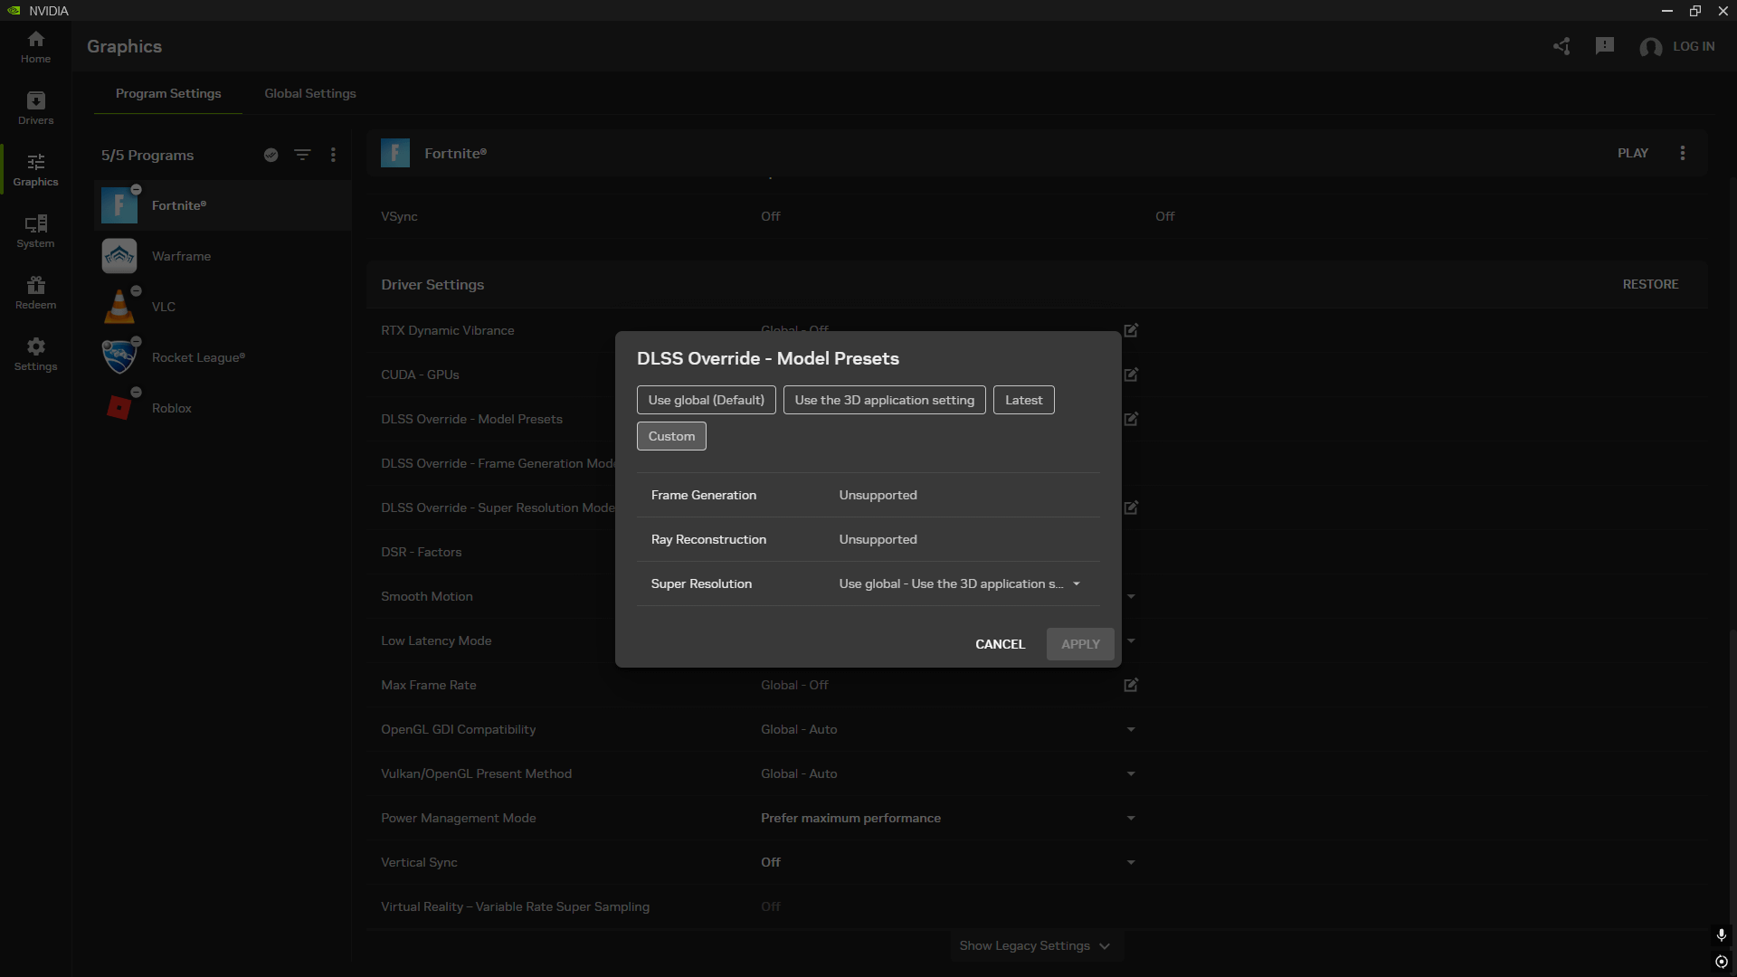Open the Home sidebar section
Viewport: 1737px width, 977px height.
(x=35, y=47)
